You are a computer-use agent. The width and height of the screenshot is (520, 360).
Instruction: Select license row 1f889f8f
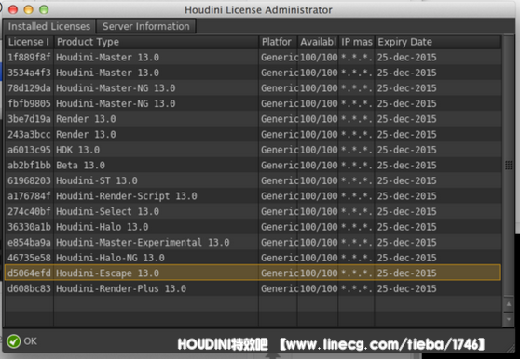(x=253, y=58)
